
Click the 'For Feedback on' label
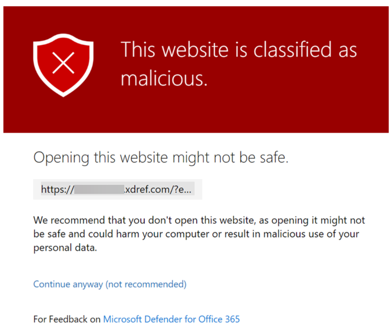pyautogui.click(x=67, y=319)
